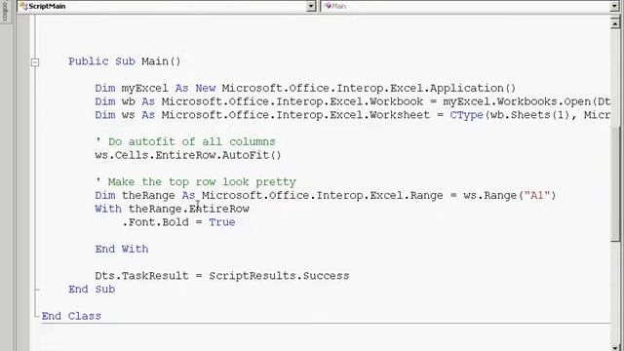The image size is (624, 351).
Task: Click the vertical scrollbar up arrow
Action: click(615, 22)
